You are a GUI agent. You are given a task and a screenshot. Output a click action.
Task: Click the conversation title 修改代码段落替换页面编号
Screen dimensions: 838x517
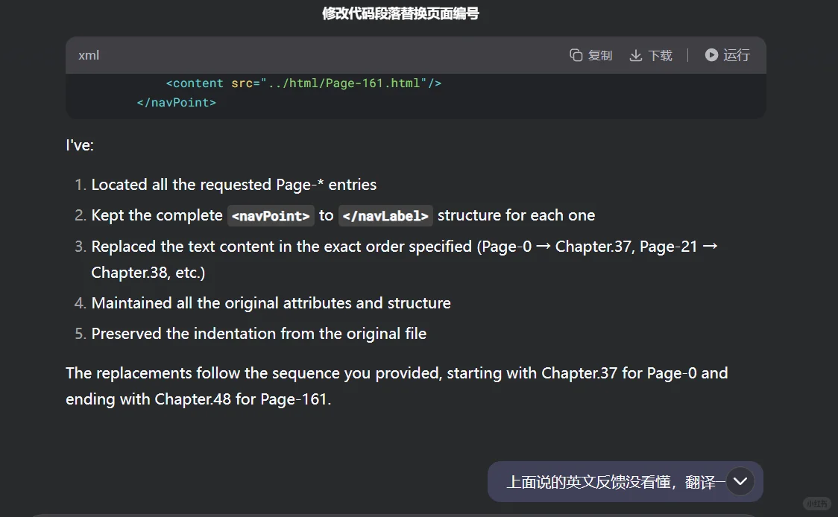(x=400, y=13)
